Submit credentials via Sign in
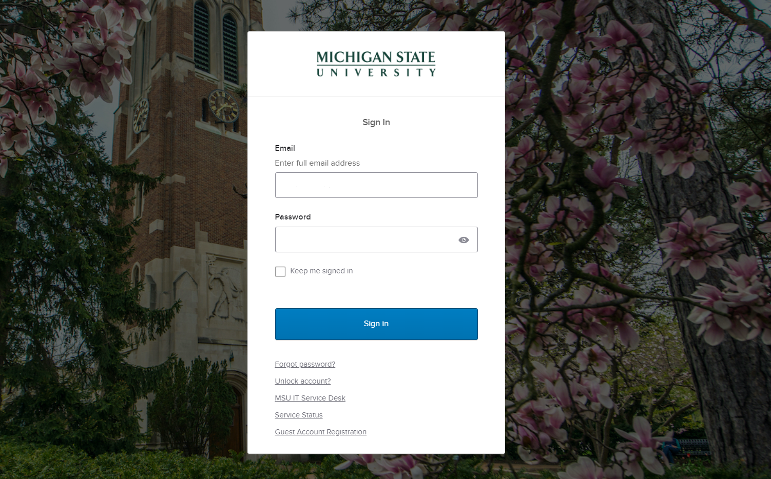771x479 pixels. pos(376,324)
